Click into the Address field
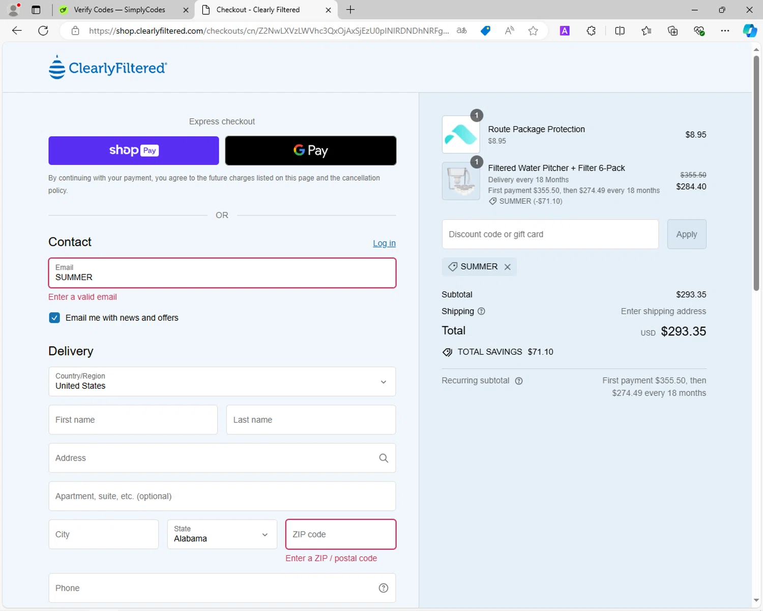This screenshot has height=611, width=763. pyautogui.click(x=222, y=458)
